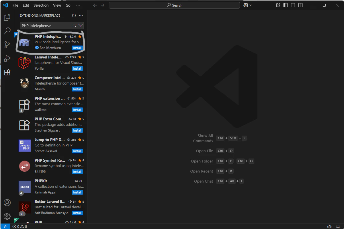Open the File menu
Screen dimensions: 344x229
click(15, 5)
